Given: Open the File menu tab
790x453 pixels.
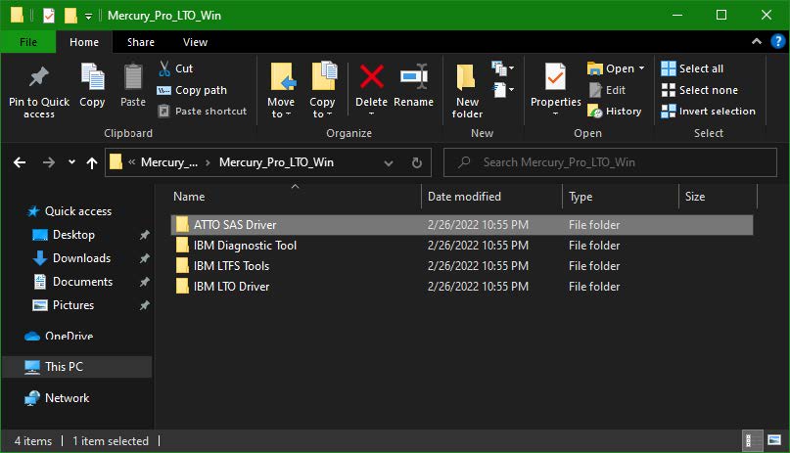Looking at the screenshot, I should coord(28,42).
